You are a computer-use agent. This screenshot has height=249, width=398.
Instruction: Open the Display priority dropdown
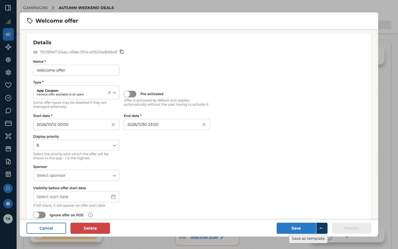pyautogui.click(x=76, y=145)
